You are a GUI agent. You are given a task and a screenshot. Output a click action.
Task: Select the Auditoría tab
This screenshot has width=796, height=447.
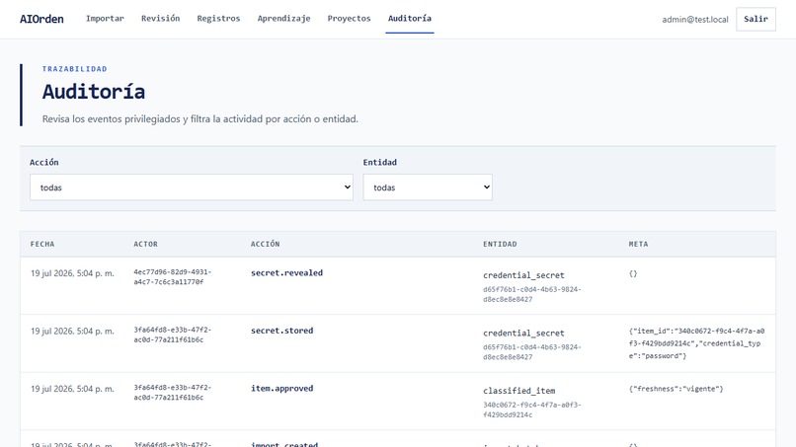(x=410, y=19)
